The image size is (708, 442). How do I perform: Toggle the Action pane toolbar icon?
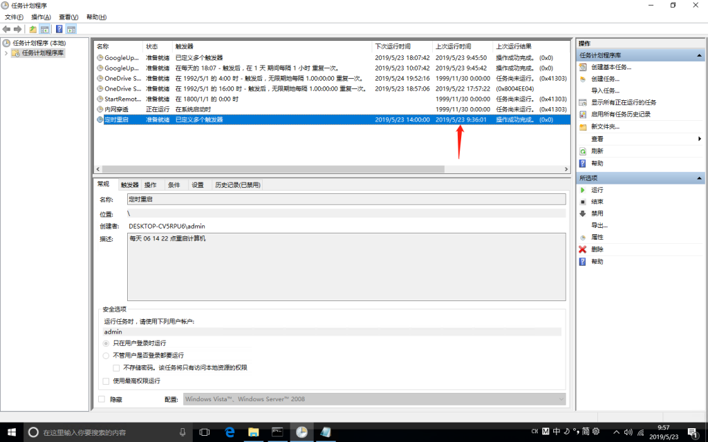(x=71, y=29)
